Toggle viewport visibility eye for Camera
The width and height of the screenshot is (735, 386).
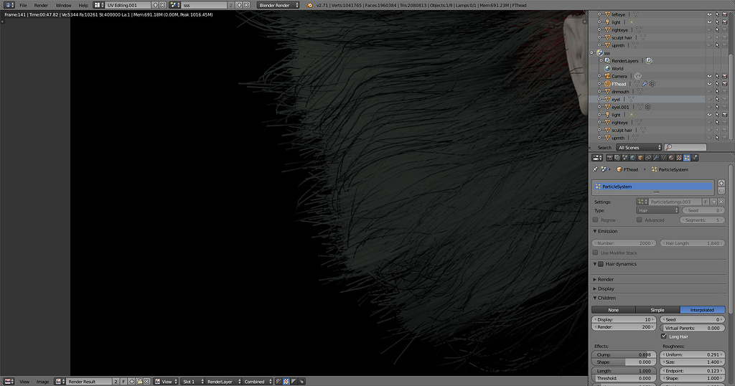[709, 76]
